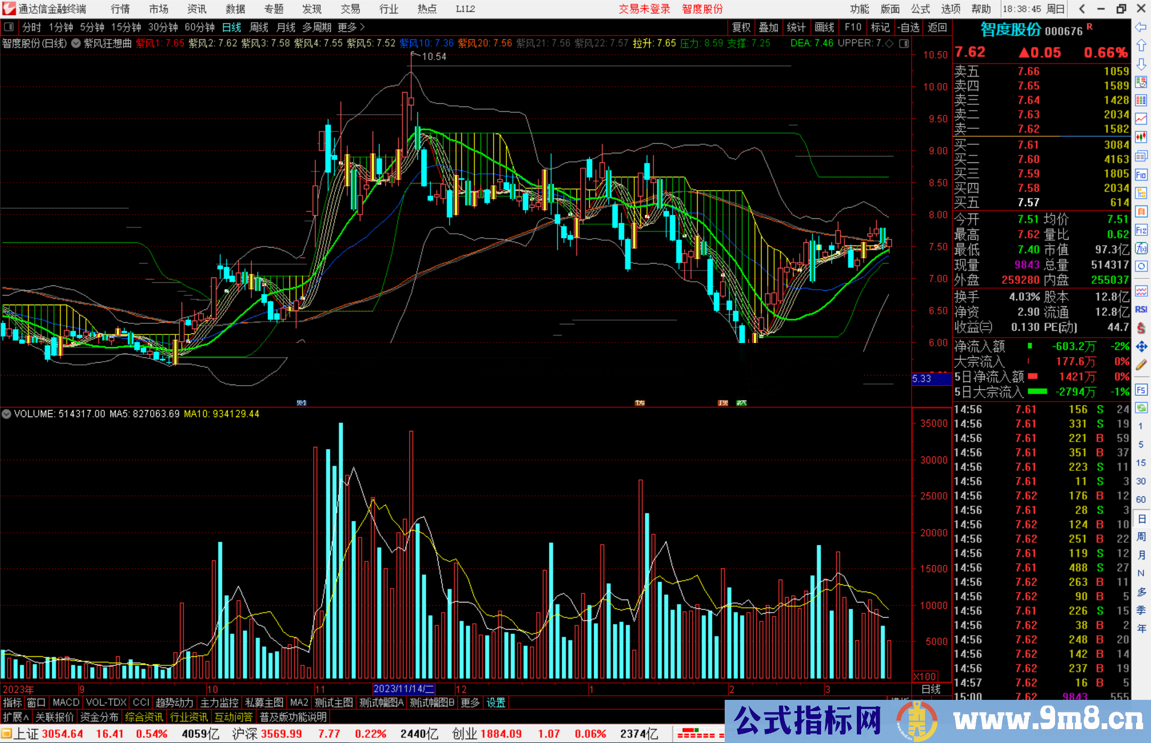Expand 更多 timeframe options

[351, 27]
